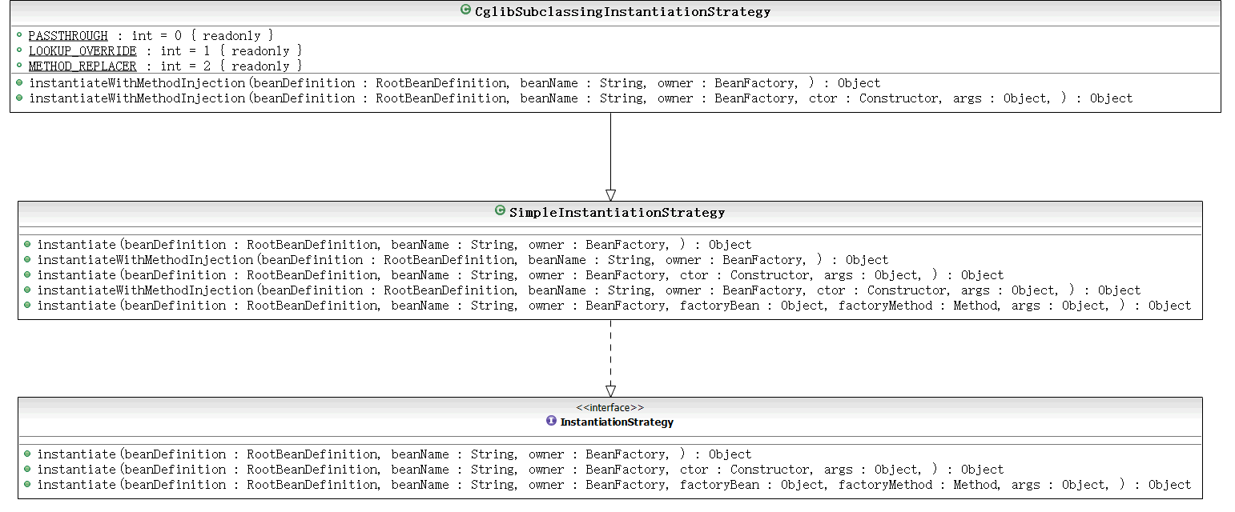Select the dashed realization arrow to InstantiationStrategy
Screen dimensions: 1235x512
tap(610, 358)
